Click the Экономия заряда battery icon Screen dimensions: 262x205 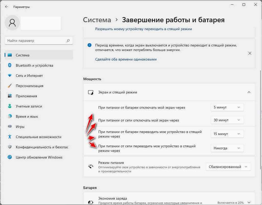(90, 202)
